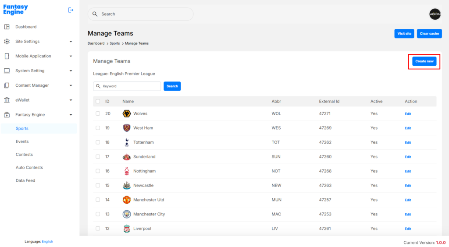Viewport: 449px width, 247px height.
Task: Click the Mobile Application phone icon
Action: click(x=7, y=56)
